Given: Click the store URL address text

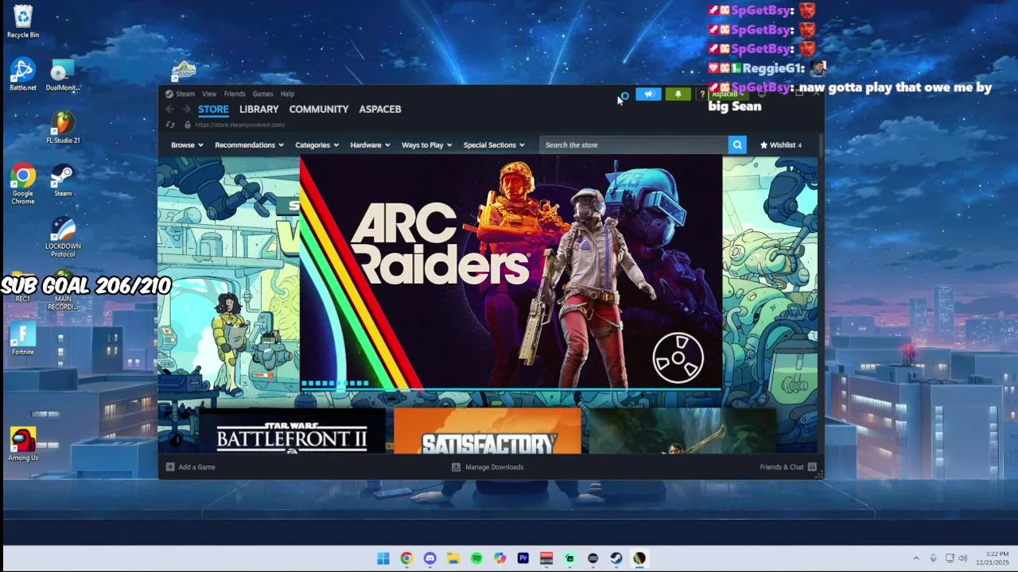Looking at the screenshot, I should click(x=239, y=125).
